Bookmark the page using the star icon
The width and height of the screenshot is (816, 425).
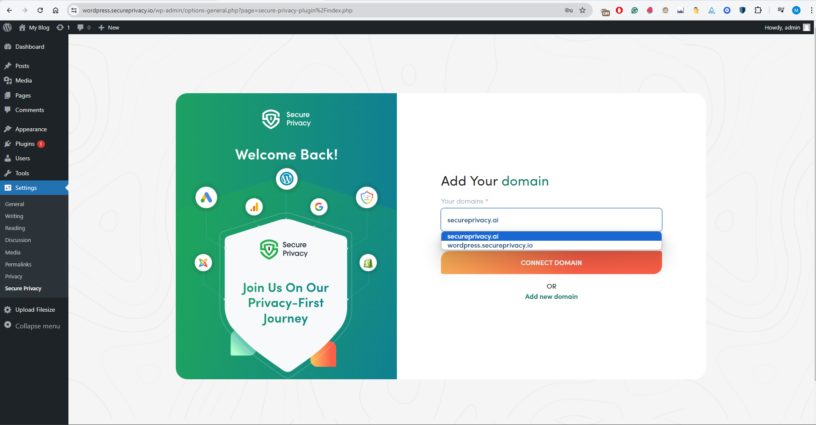582,10
